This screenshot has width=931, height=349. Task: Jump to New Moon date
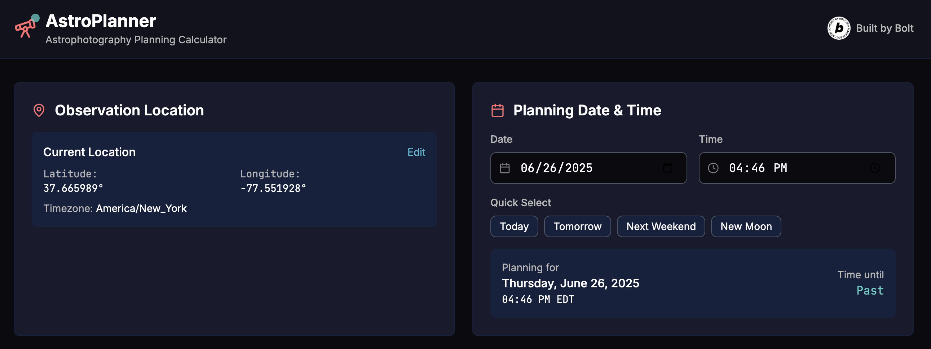click(746, 226)
